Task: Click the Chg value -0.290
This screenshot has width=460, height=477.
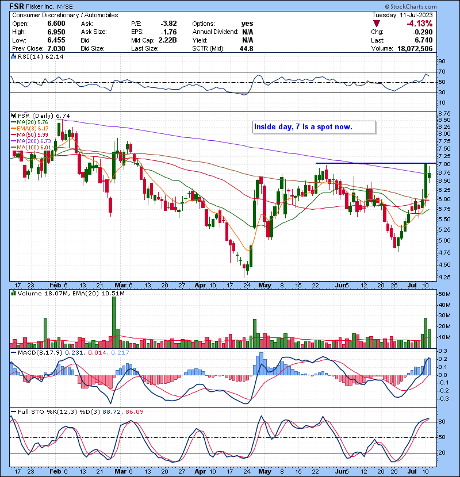Action: (423, 32)
